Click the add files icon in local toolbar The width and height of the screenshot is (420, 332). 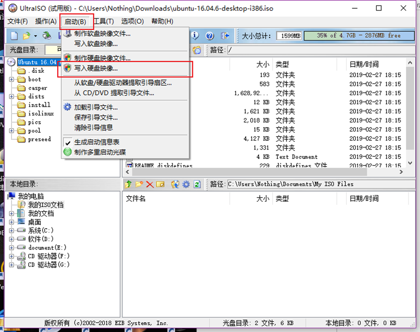(175, 184)
